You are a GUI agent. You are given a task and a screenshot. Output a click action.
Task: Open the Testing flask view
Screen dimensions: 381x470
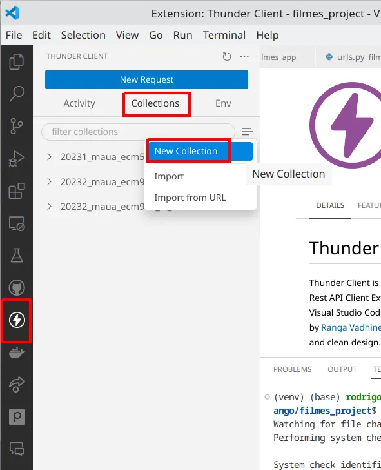(x=17, y=256)
